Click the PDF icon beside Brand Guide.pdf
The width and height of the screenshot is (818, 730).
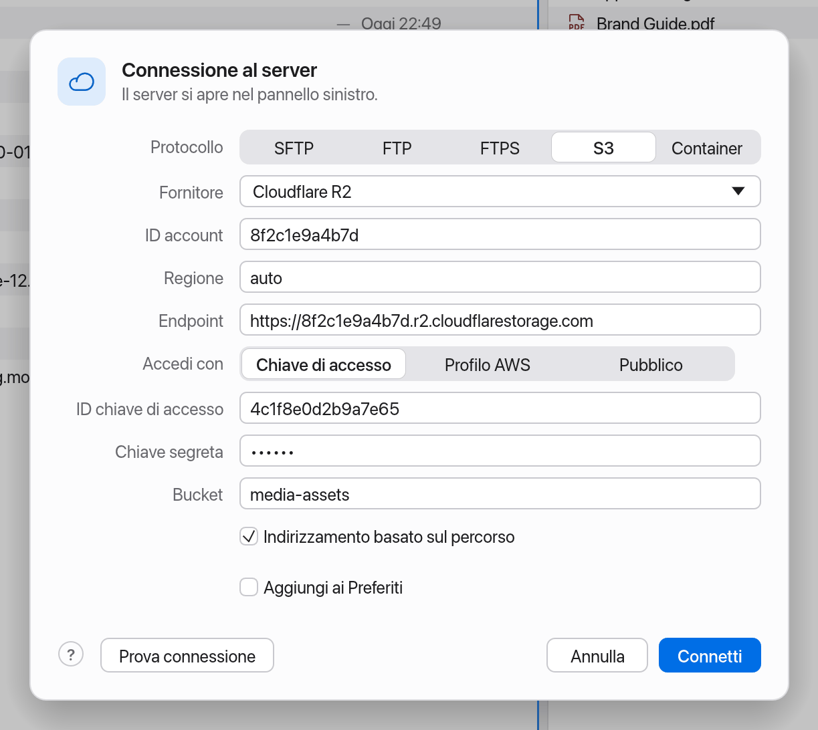577,23
